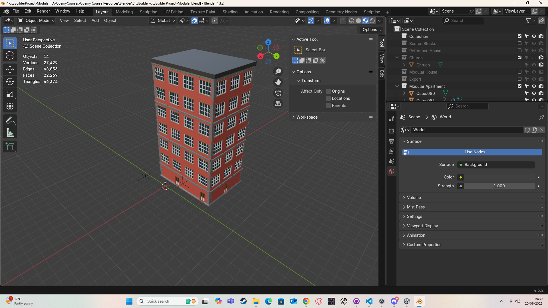Image resolution: width=548 pixels, height=308 pixels.
Task: Open the Tool properties tab icon
Action: tap(392, 119)
